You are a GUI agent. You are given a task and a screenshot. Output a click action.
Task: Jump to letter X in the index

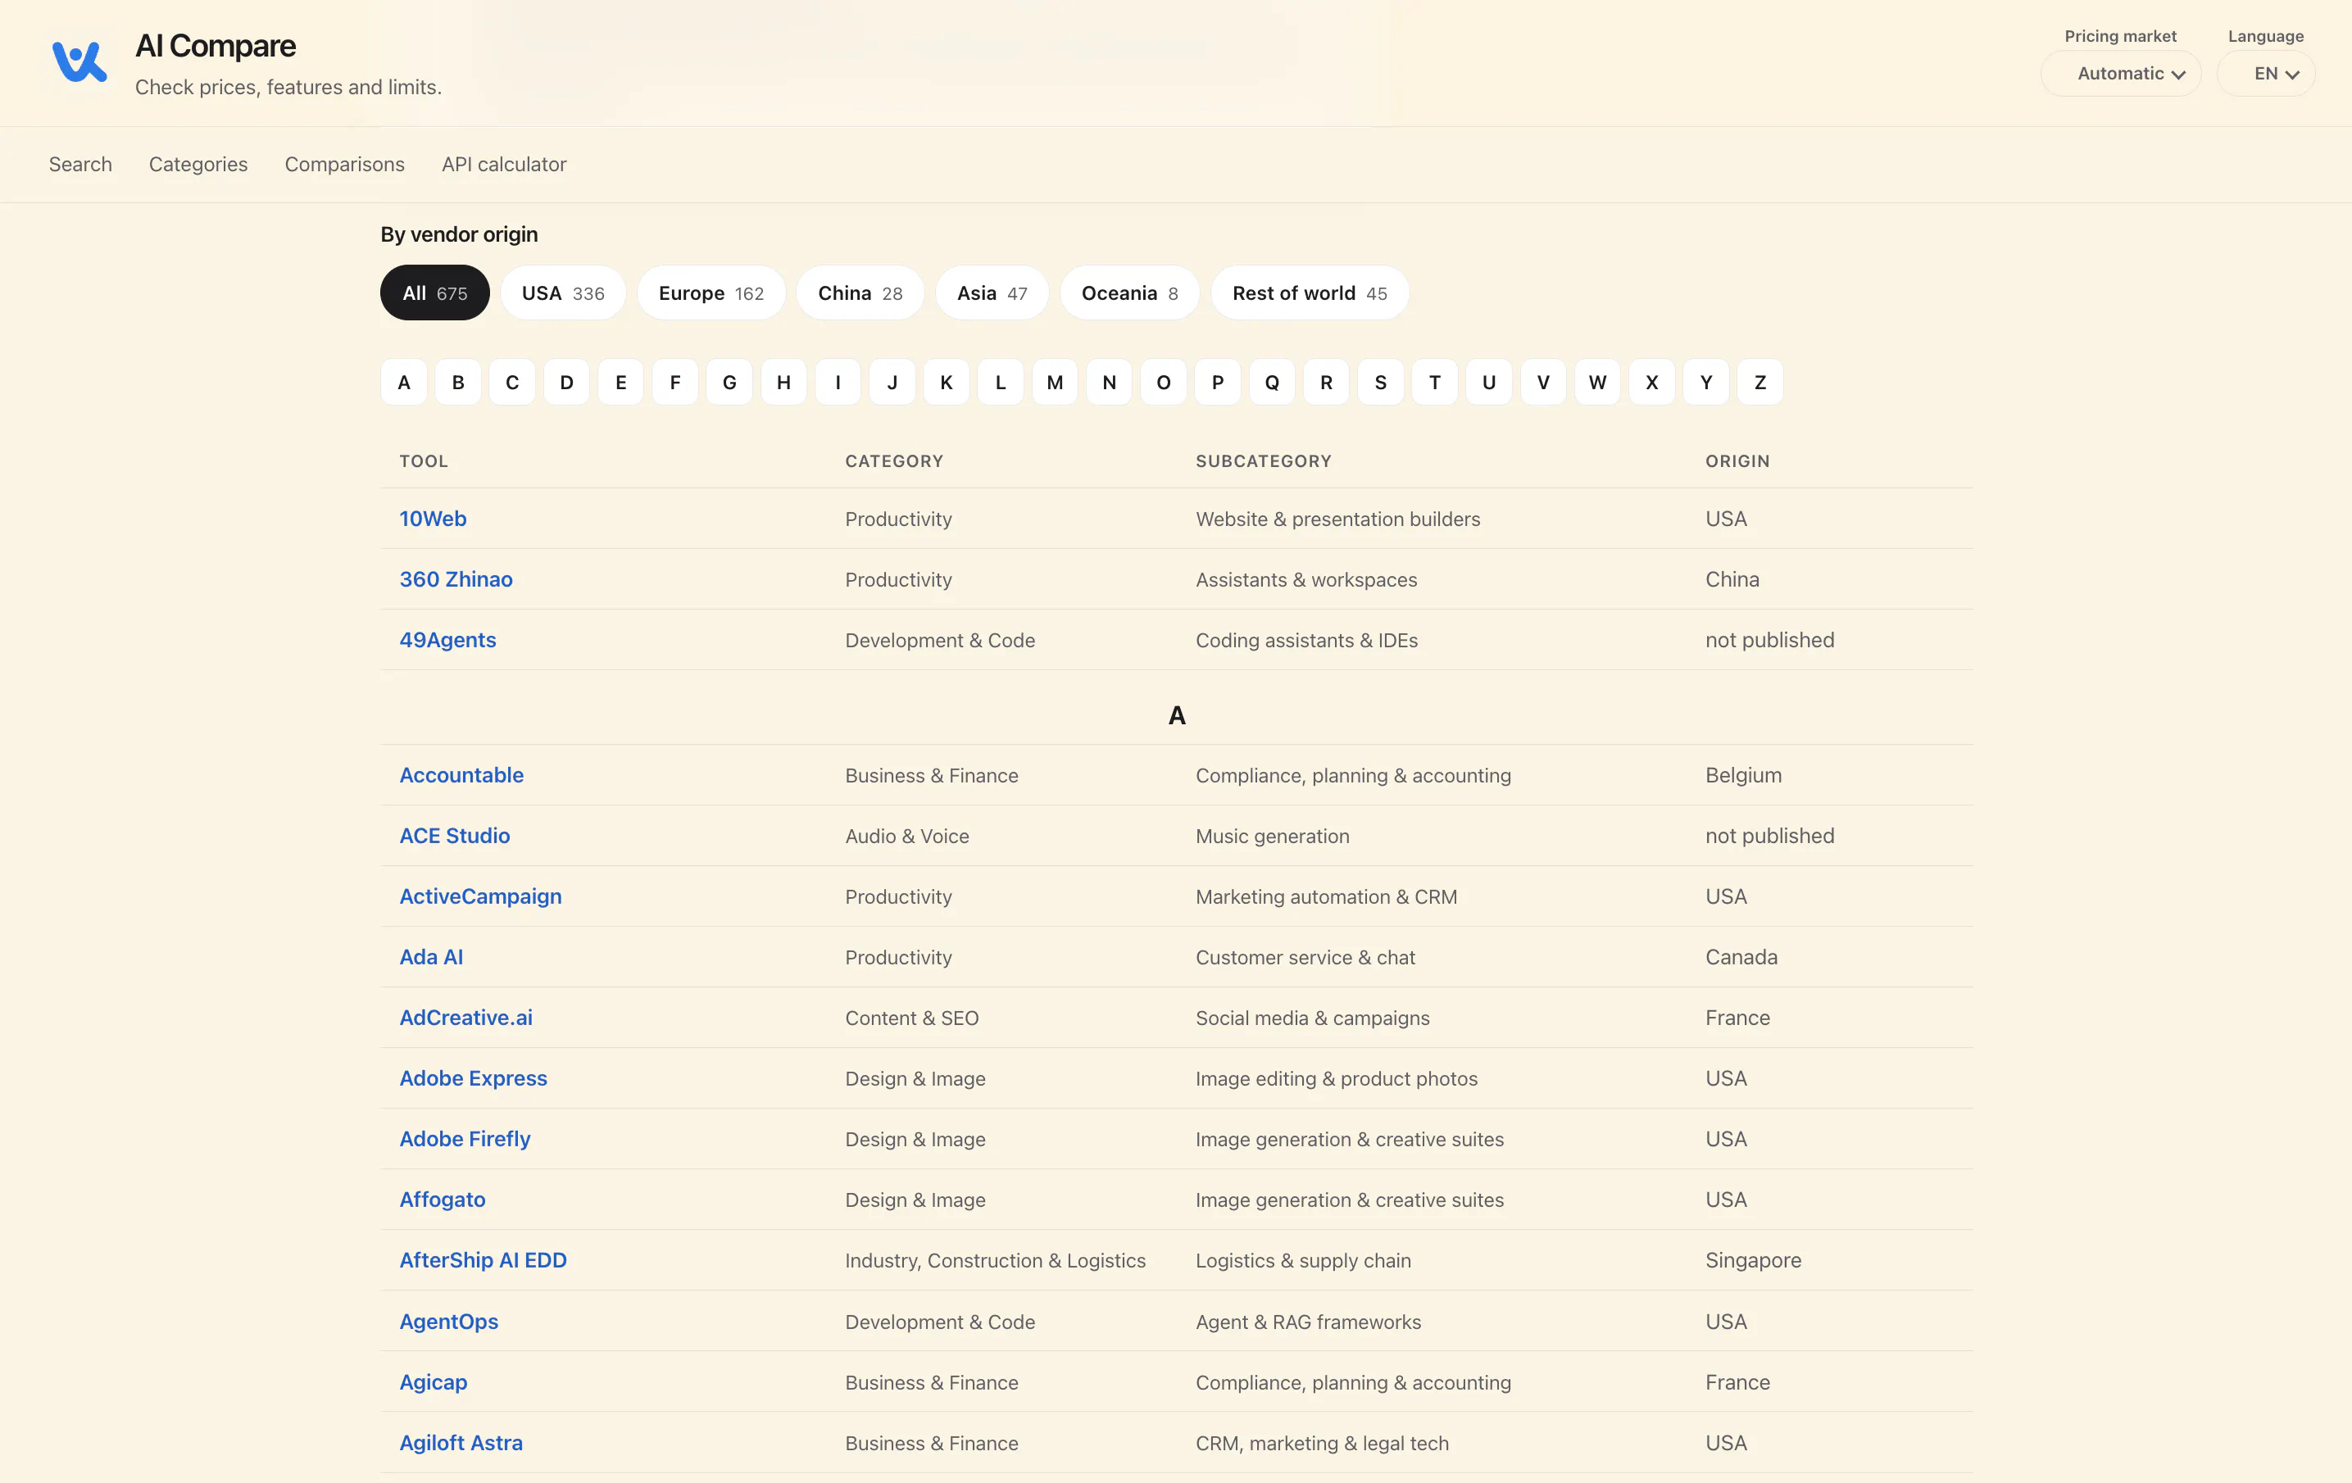[x=1651, y=382]
